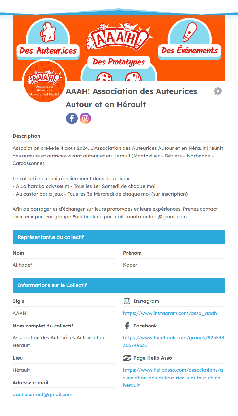Screen dimensions: 238x416
Task: Click the Facebook 'f' icon in the info section
Action: 127,326
